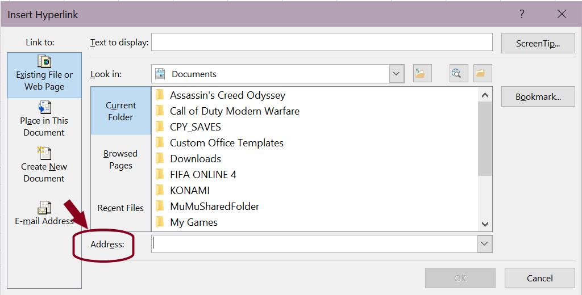Viewport: 582px width, 295px height.
Task: Click Browse for File folder icon
Action: click(483, 73)
